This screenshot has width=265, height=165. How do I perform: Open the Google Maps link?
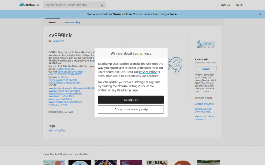66,73
